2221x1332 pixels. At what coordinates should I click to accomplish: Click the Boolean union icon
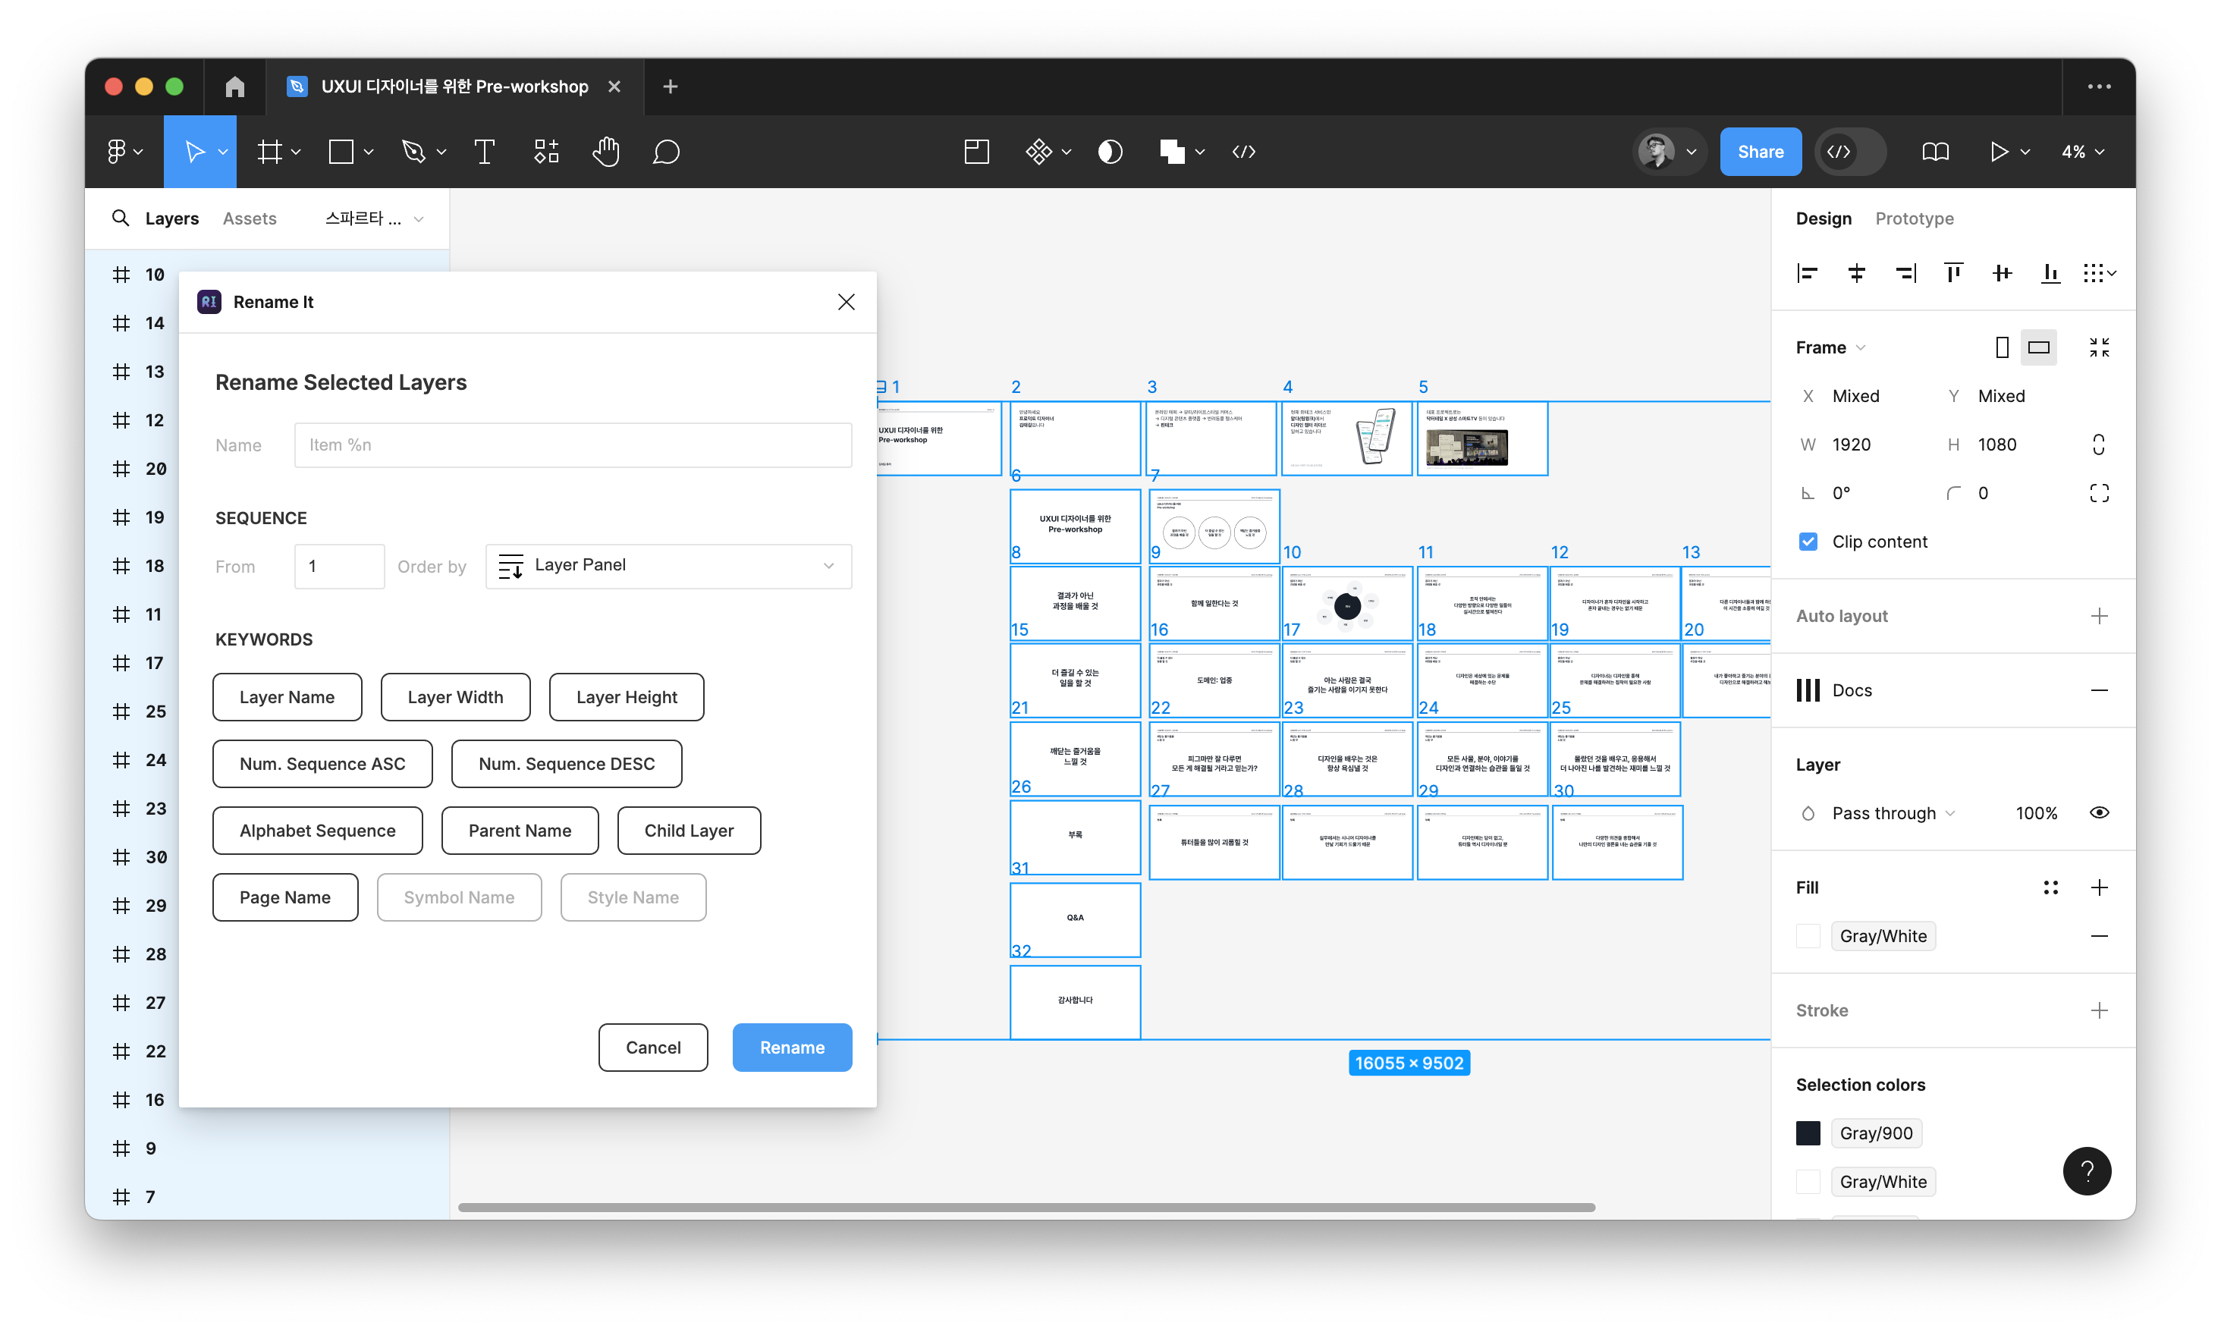[1171, 152]
